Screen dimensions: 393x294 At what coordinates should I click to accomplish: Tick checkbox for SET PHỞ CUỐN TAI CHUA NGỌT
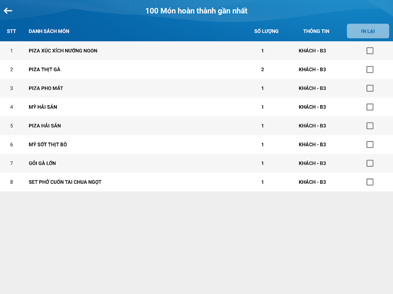[x=370, y=182]
